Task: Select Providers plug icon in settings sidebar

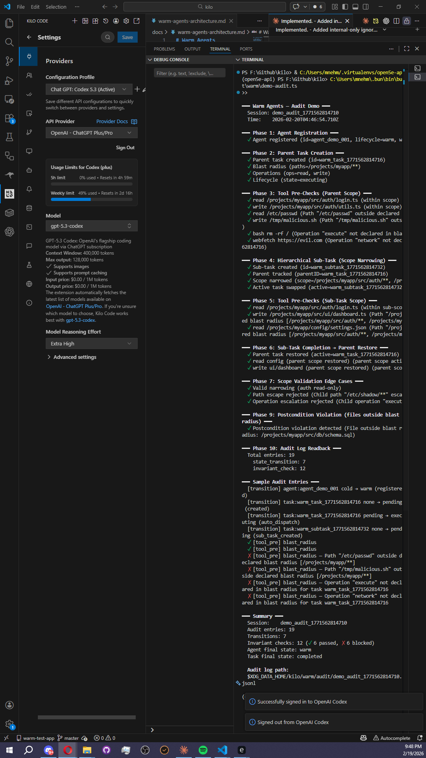Action: [x=29, y=56]
